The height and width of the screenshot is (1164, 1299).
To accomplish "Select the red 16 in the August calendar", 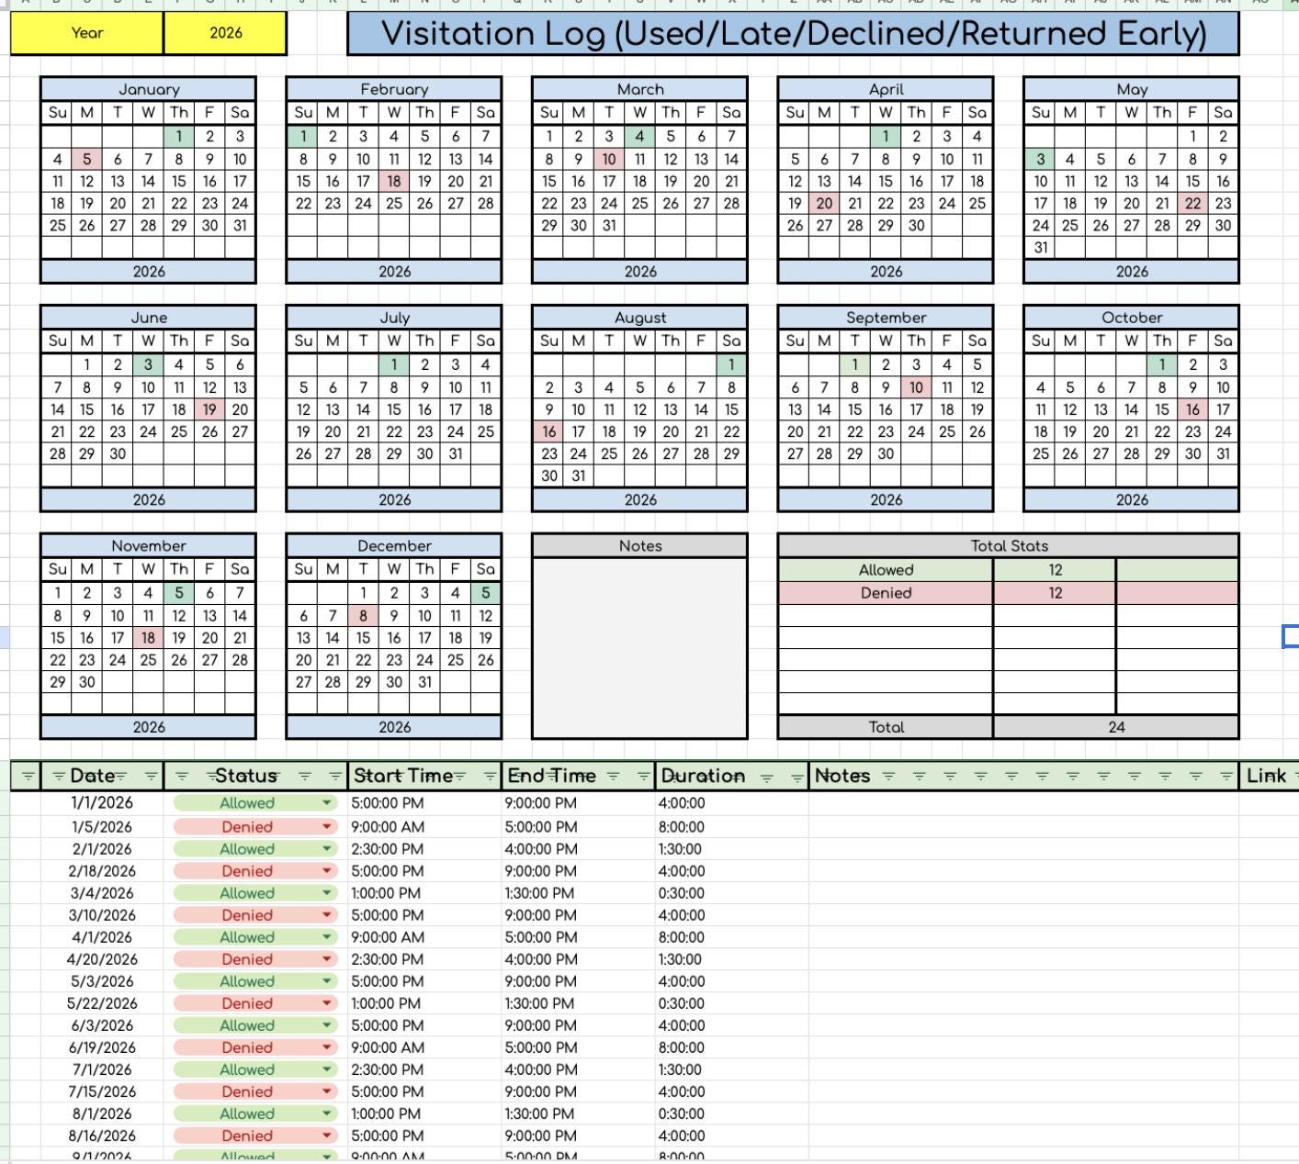I will click(x=549, y=431).
